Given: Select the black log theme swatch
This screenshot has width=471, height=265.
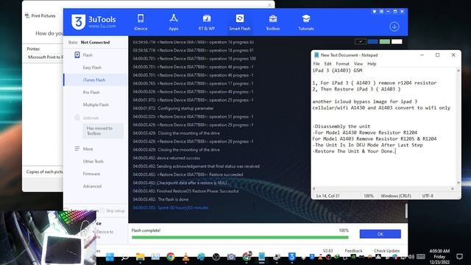Looking at the screenshot, I should coord(360,41).
